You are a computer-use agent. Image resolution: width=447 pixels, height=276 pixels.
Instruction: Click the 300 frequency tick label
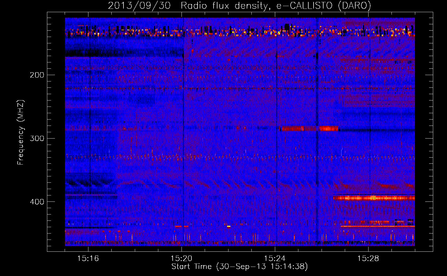tap(37, 138)
